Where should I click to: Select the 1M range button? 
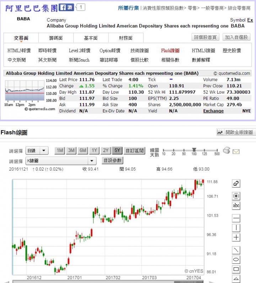60,150
